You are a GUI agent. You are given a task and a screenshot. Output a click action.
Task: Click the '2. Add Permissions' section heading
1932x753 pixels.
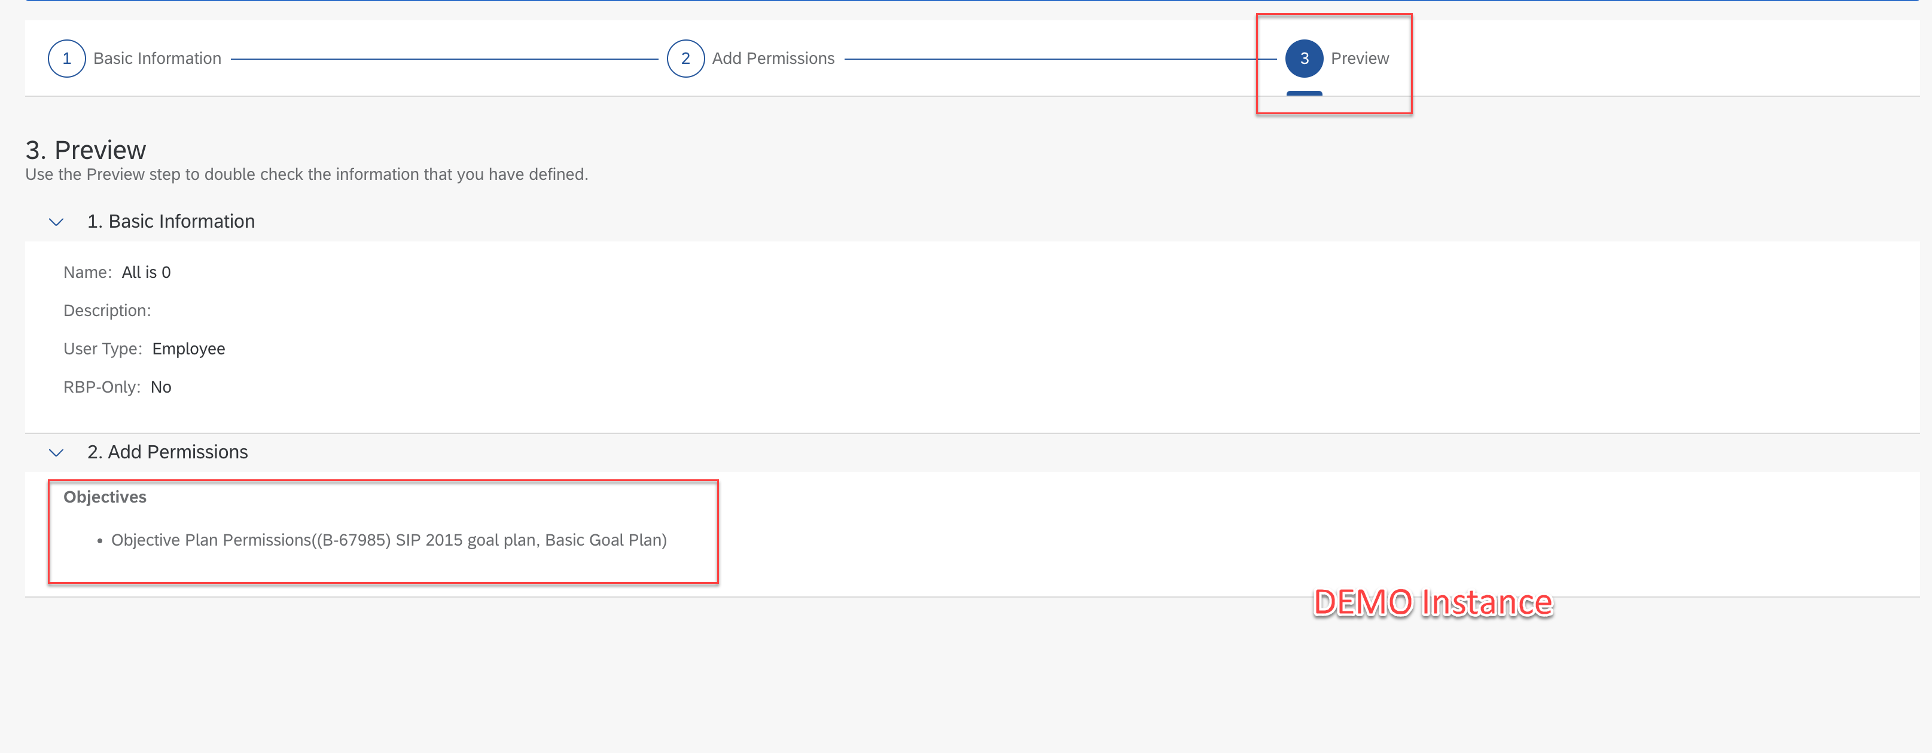(x=167, y=452)
